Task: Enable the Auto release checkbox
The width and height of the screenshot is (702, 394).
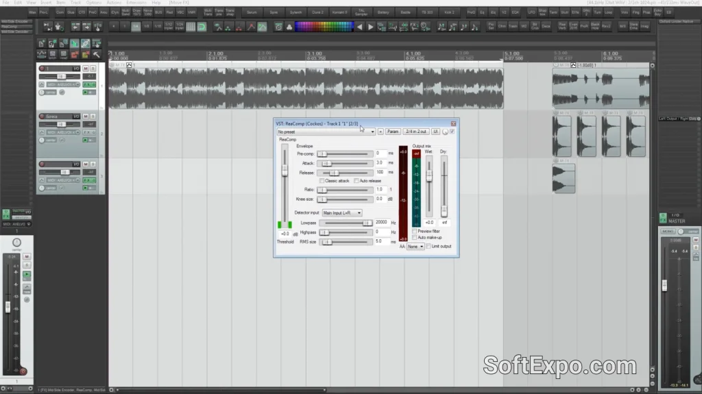Action: tap(356, 181)
